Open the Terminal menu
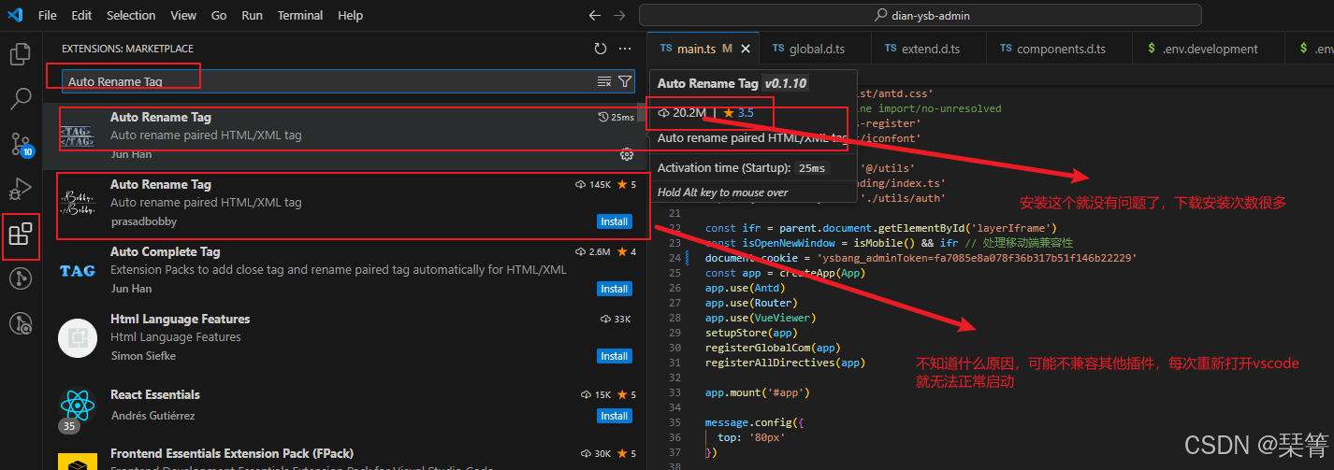The width and height of the screenshot is (1334, 470). click(x=300, y=16)
